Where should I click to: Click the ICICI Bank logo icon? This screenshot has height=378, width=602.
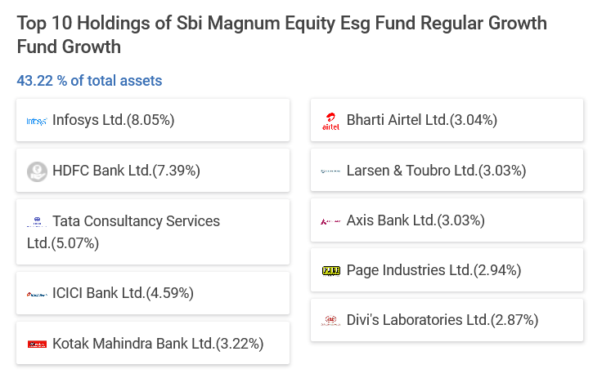coord(37,294)
